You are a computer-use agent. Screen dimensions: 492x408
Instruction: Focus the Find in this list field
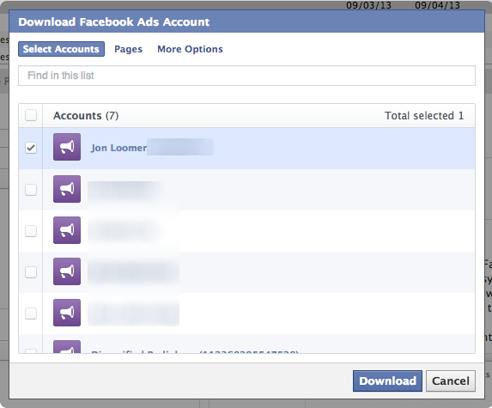pos(246,76)
